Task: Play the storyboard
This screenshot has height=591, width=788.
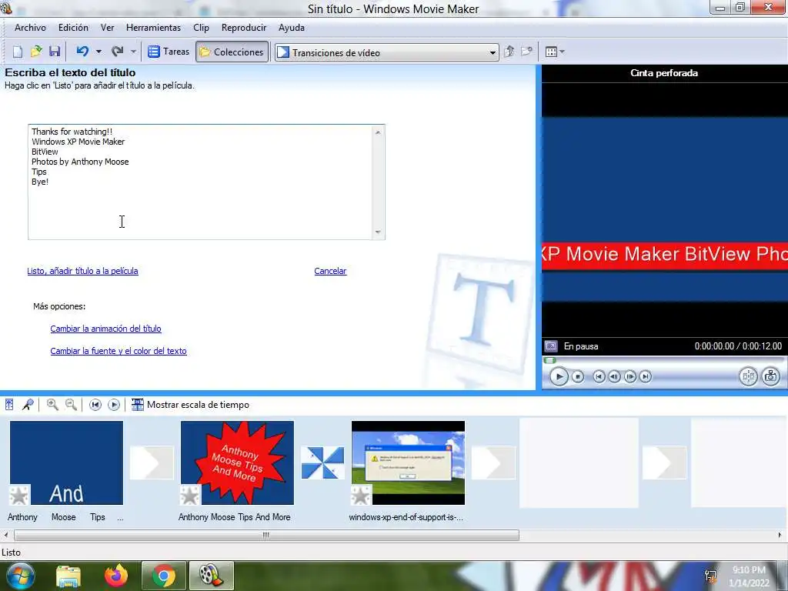Action: point(114,405)
